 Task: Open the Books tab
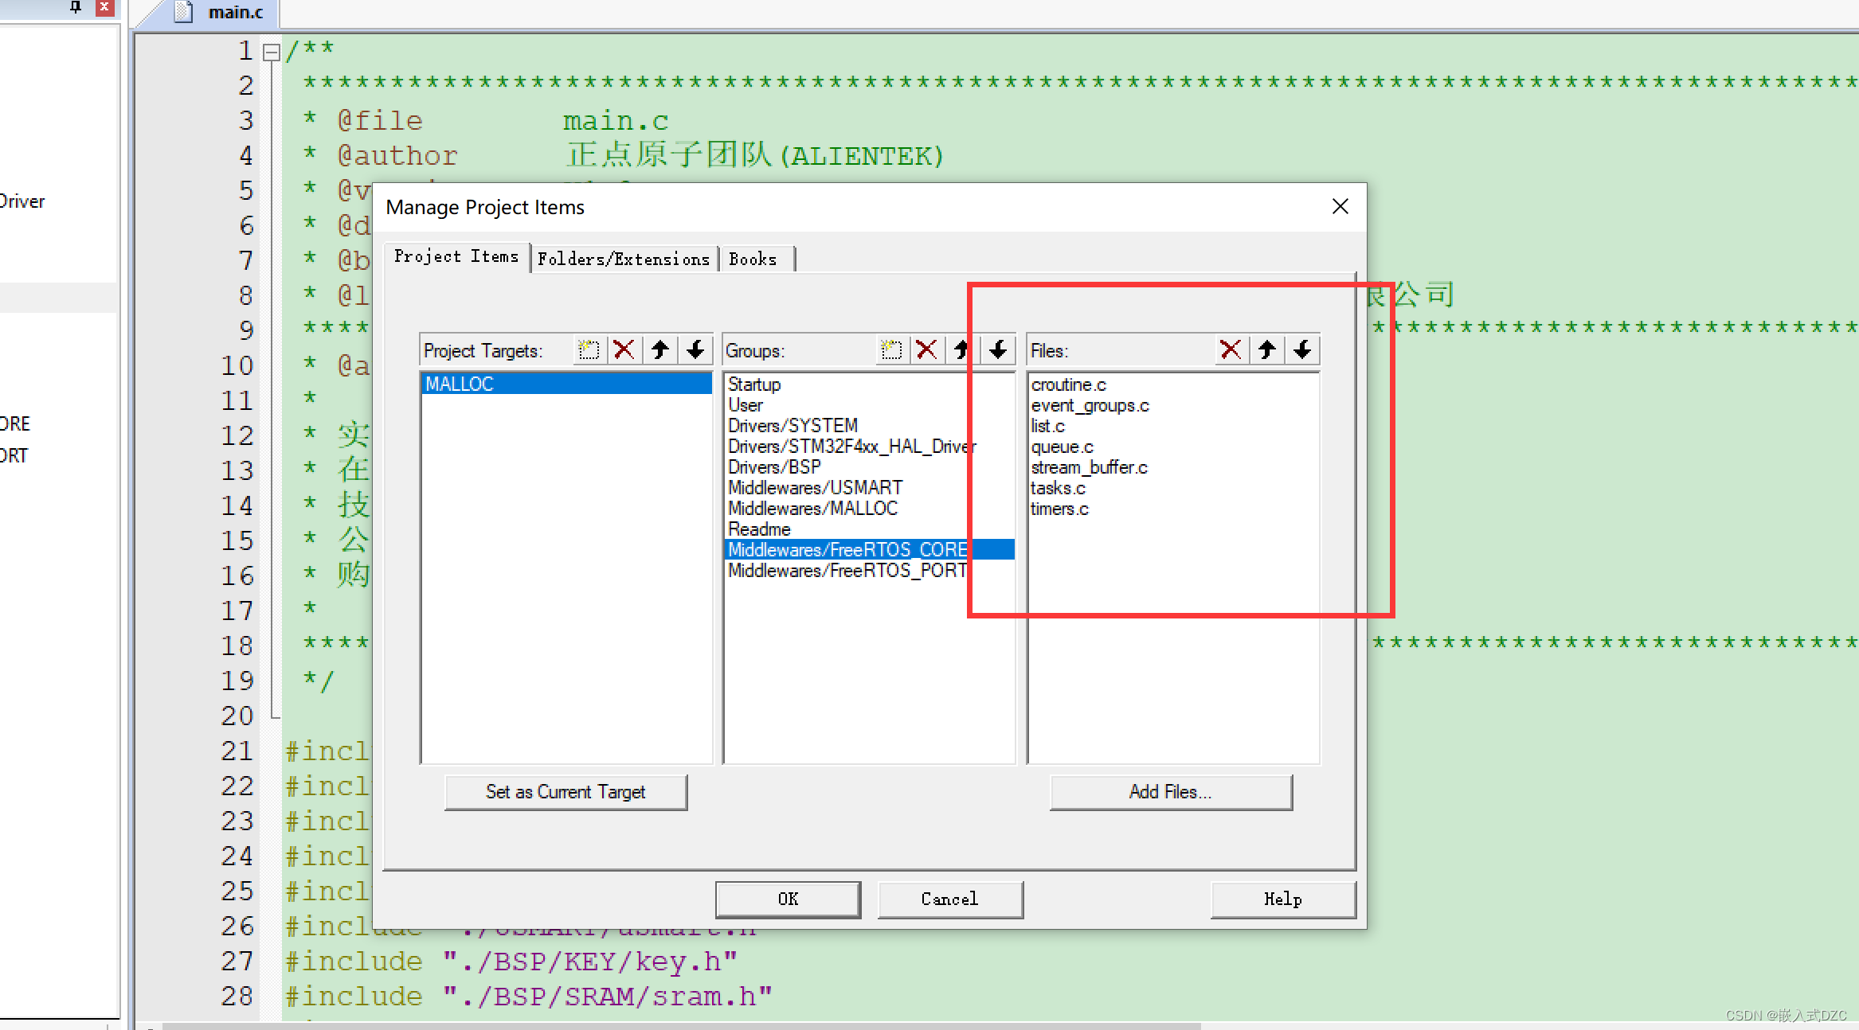coord(753,259)
